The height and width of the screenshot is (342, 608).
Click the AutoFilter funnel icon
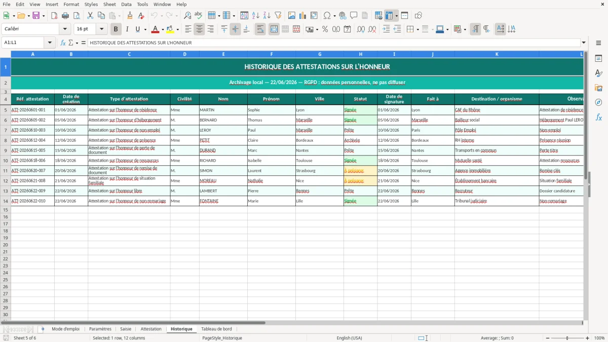click(278, 16)
